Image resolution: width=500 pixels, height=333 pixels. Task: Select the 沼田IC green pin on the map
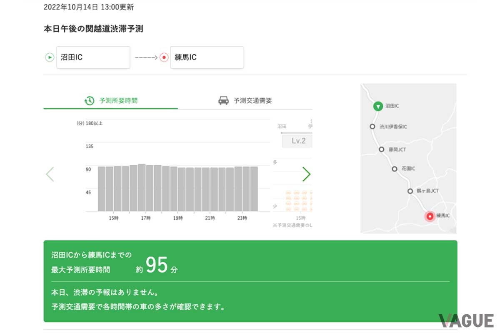coord(378,106)
